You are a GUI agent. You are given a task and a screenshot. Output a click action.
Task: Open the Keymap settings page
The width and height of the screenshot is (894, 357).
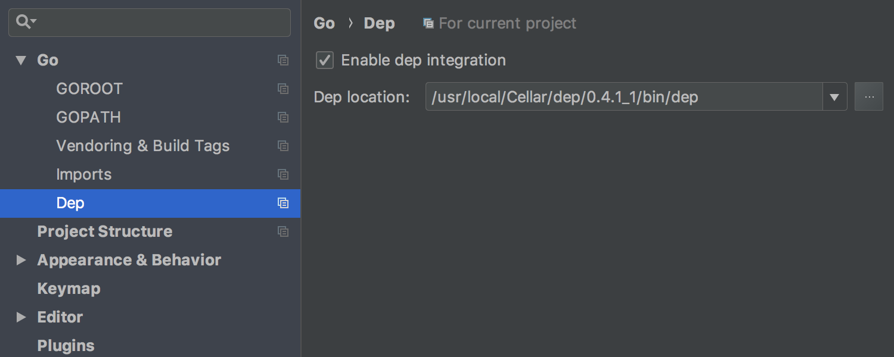pos(69,289)
